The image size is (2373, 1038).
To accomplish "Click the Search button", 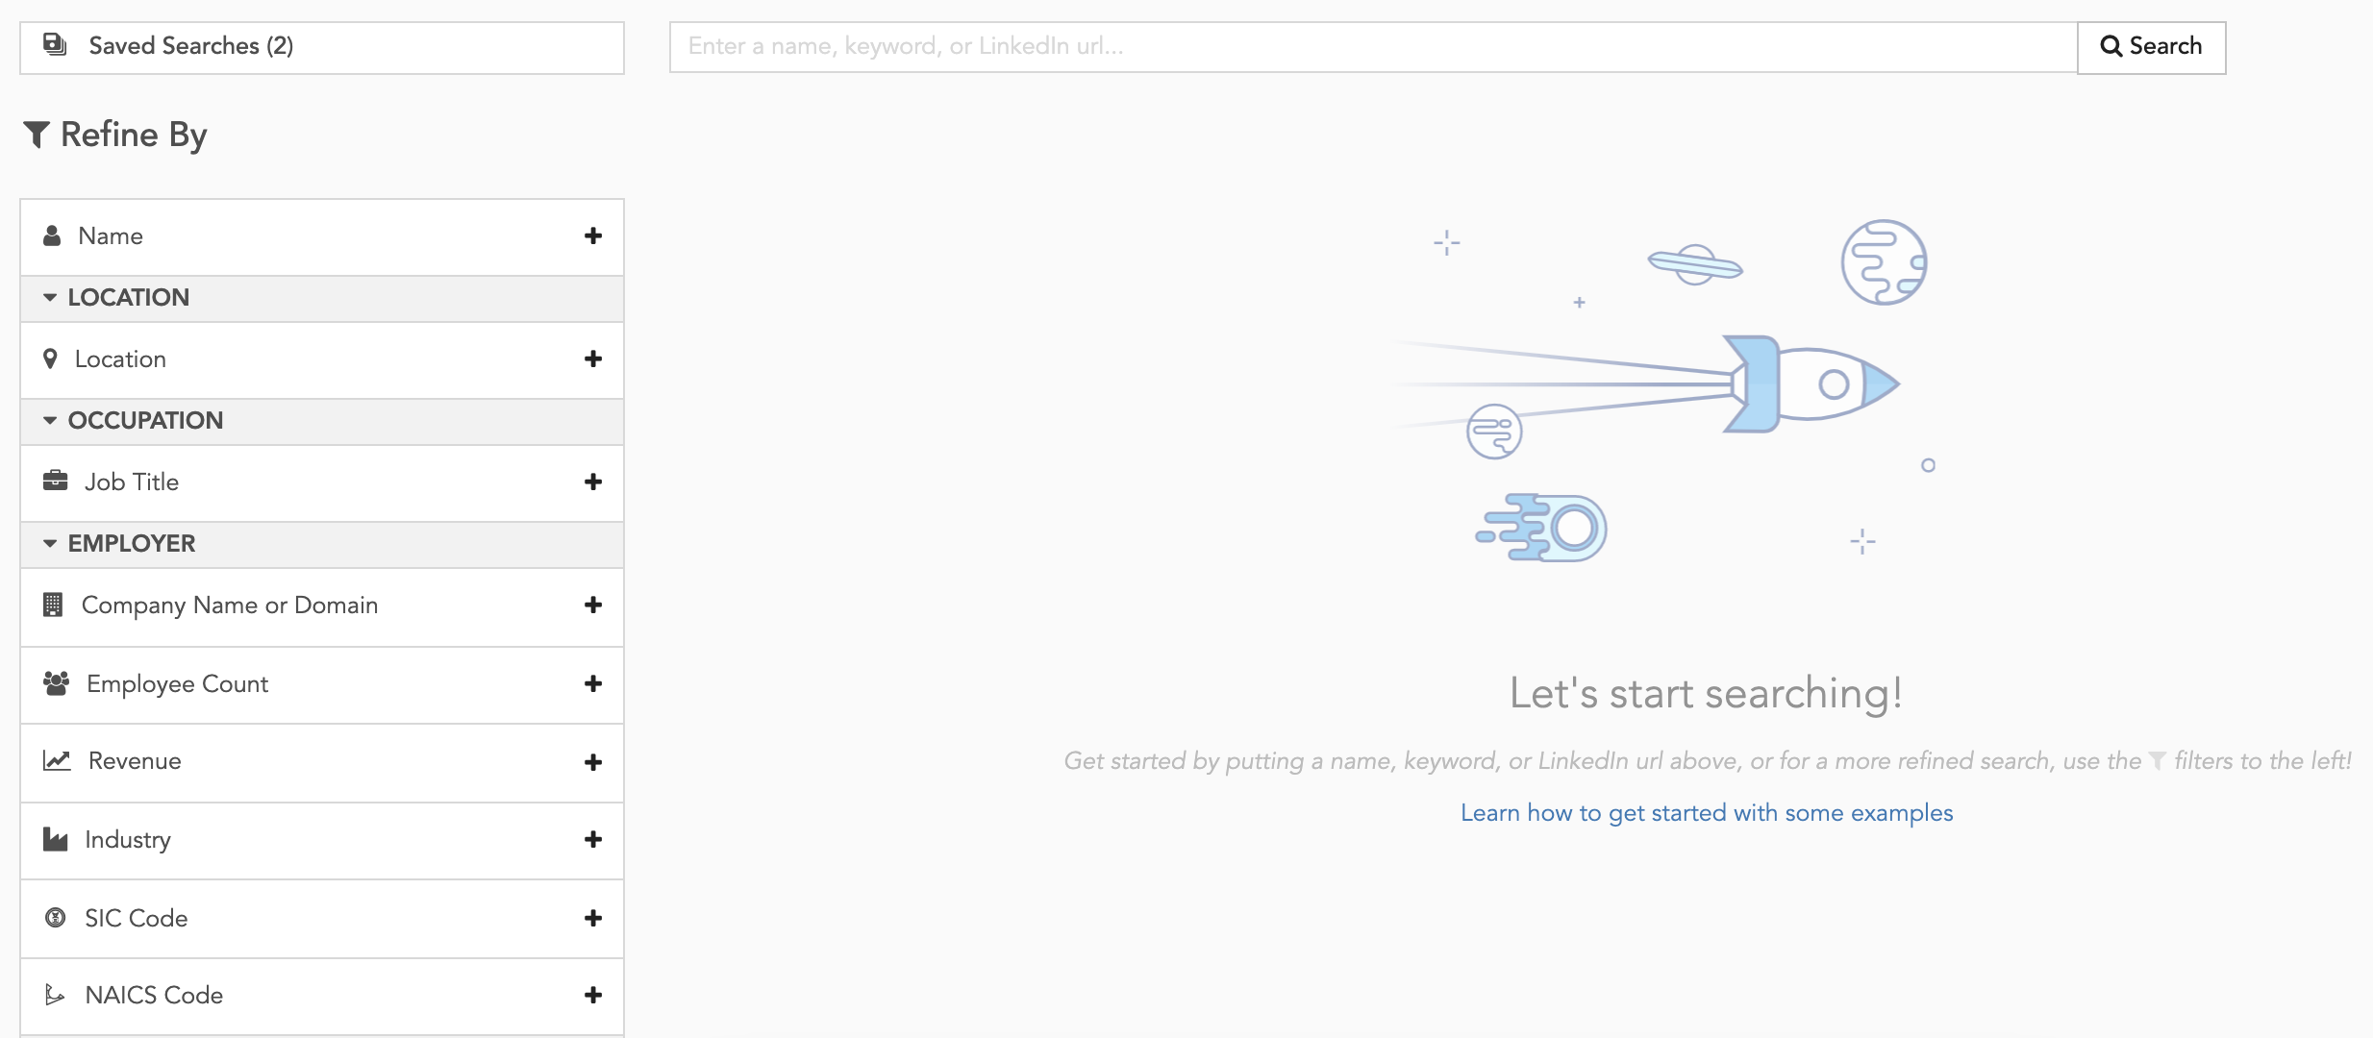I will tap(2152, 47).
